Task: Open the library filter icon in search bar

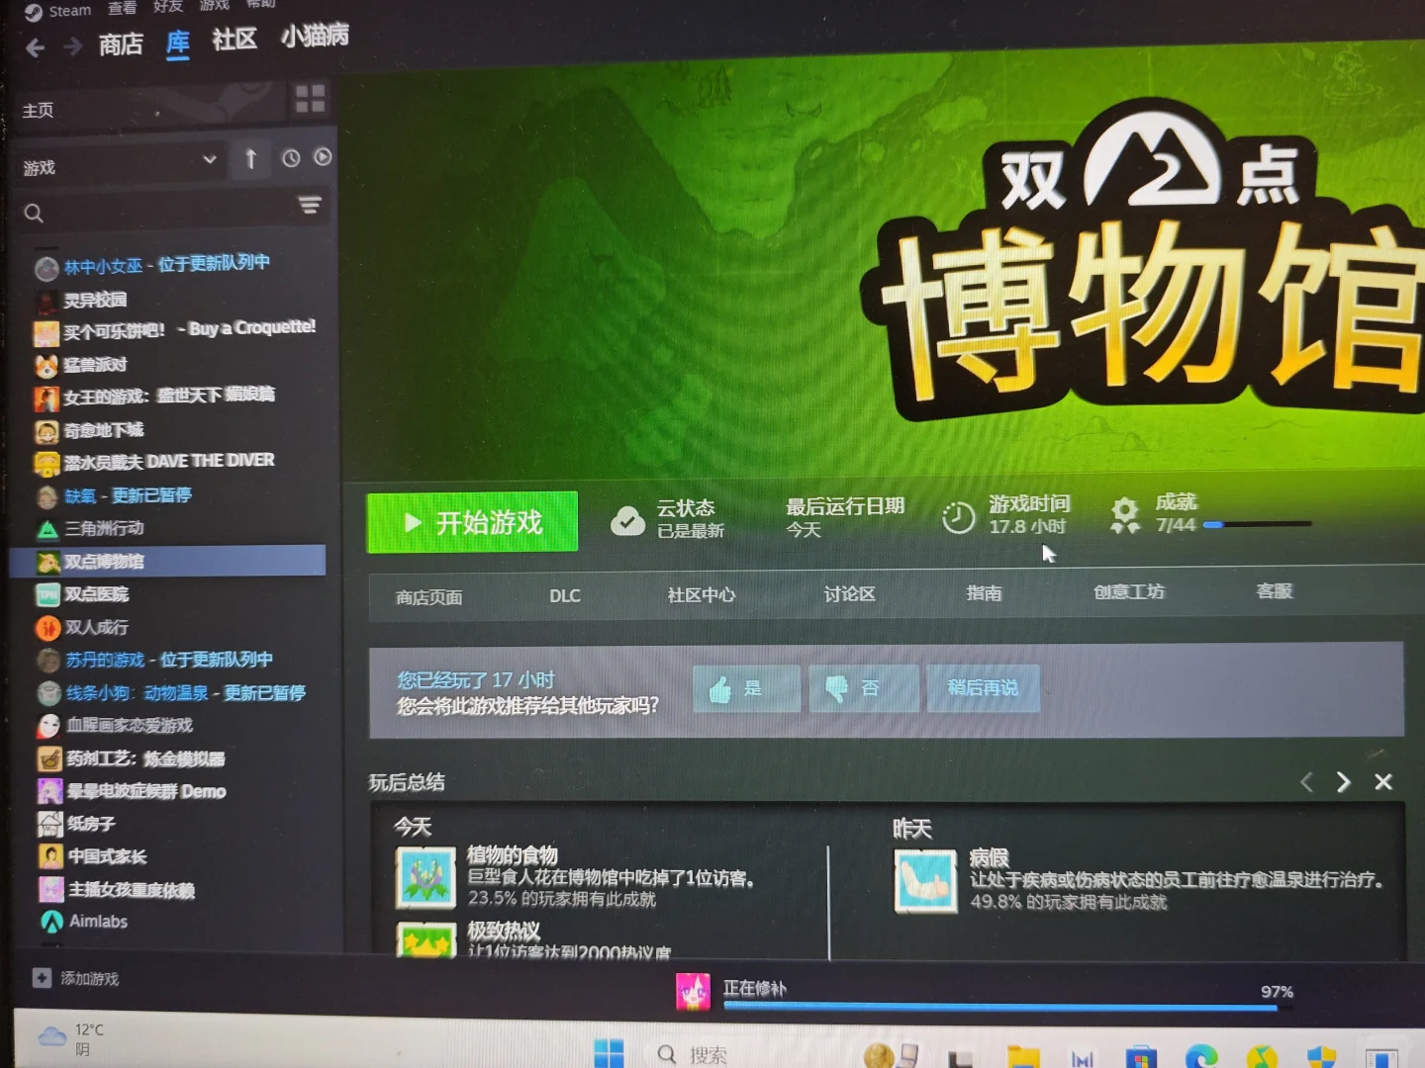Action: click(x=310, y=206)
